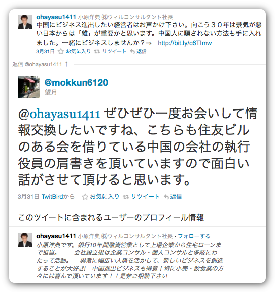Click フォローする to follow ohayasu1411
This screenshot has width=275, height=292.
194,236
